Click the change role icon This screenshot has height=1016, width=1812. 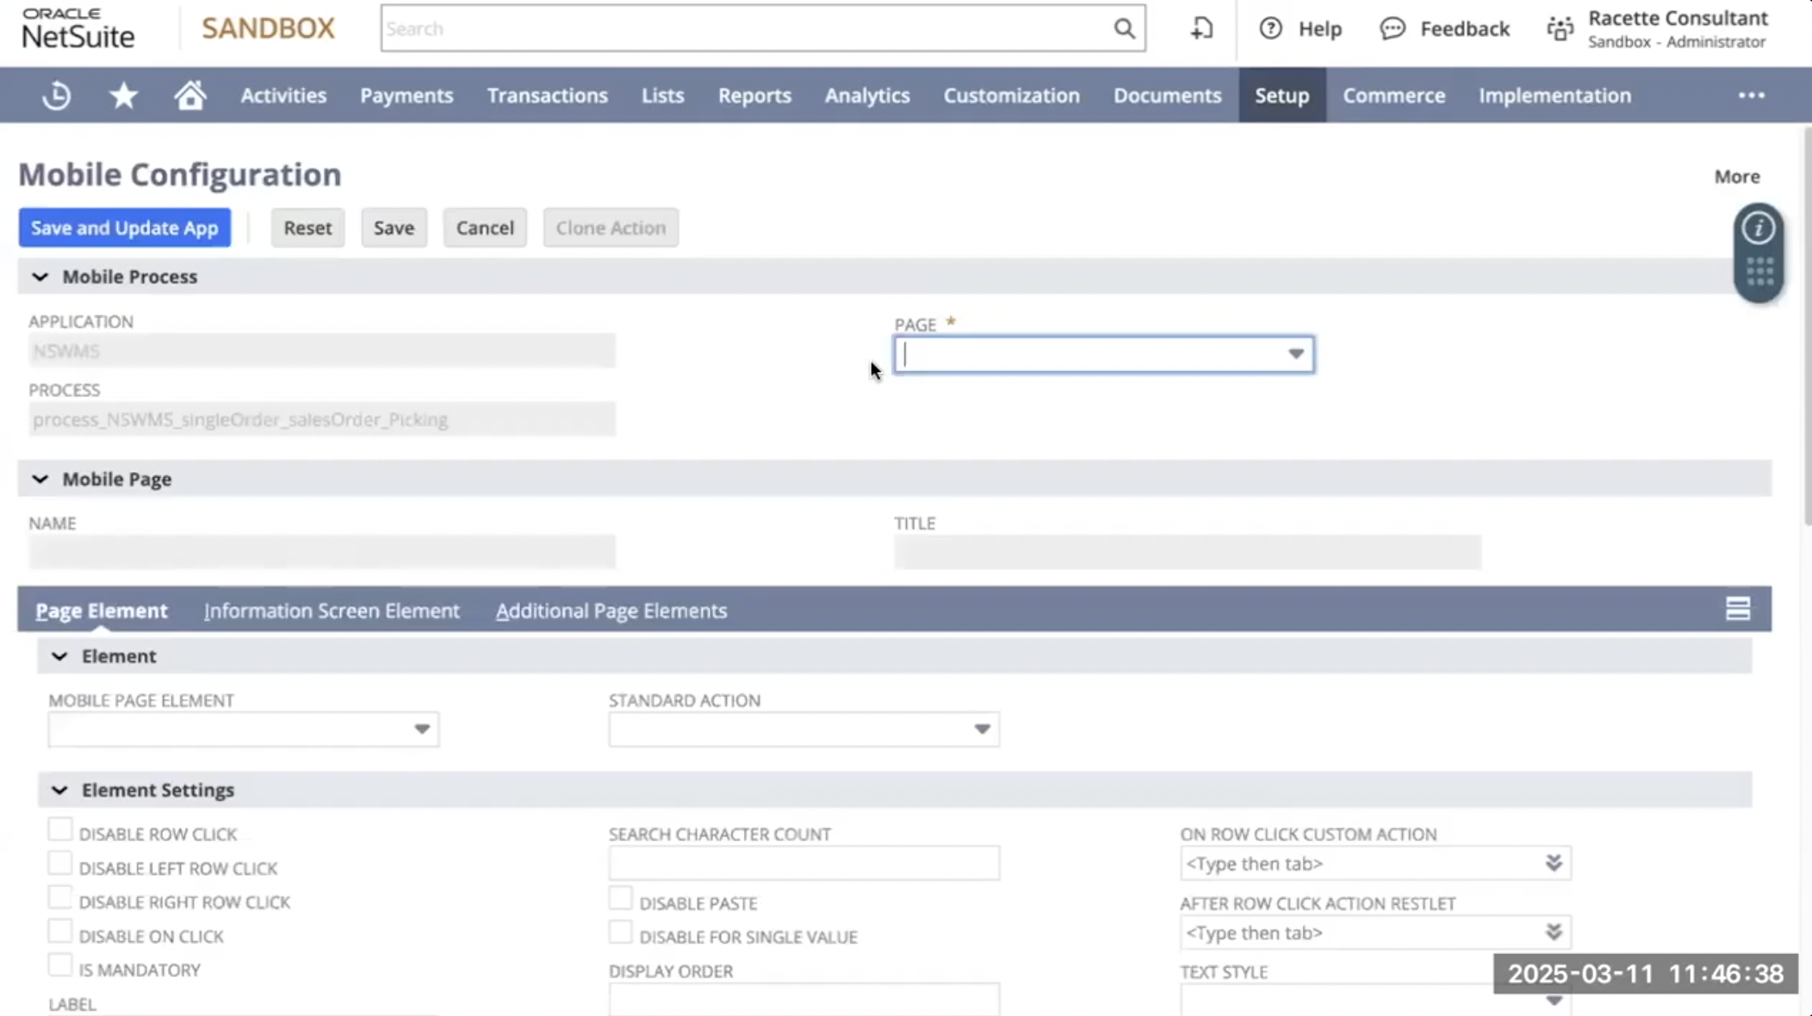point(1560,29)
